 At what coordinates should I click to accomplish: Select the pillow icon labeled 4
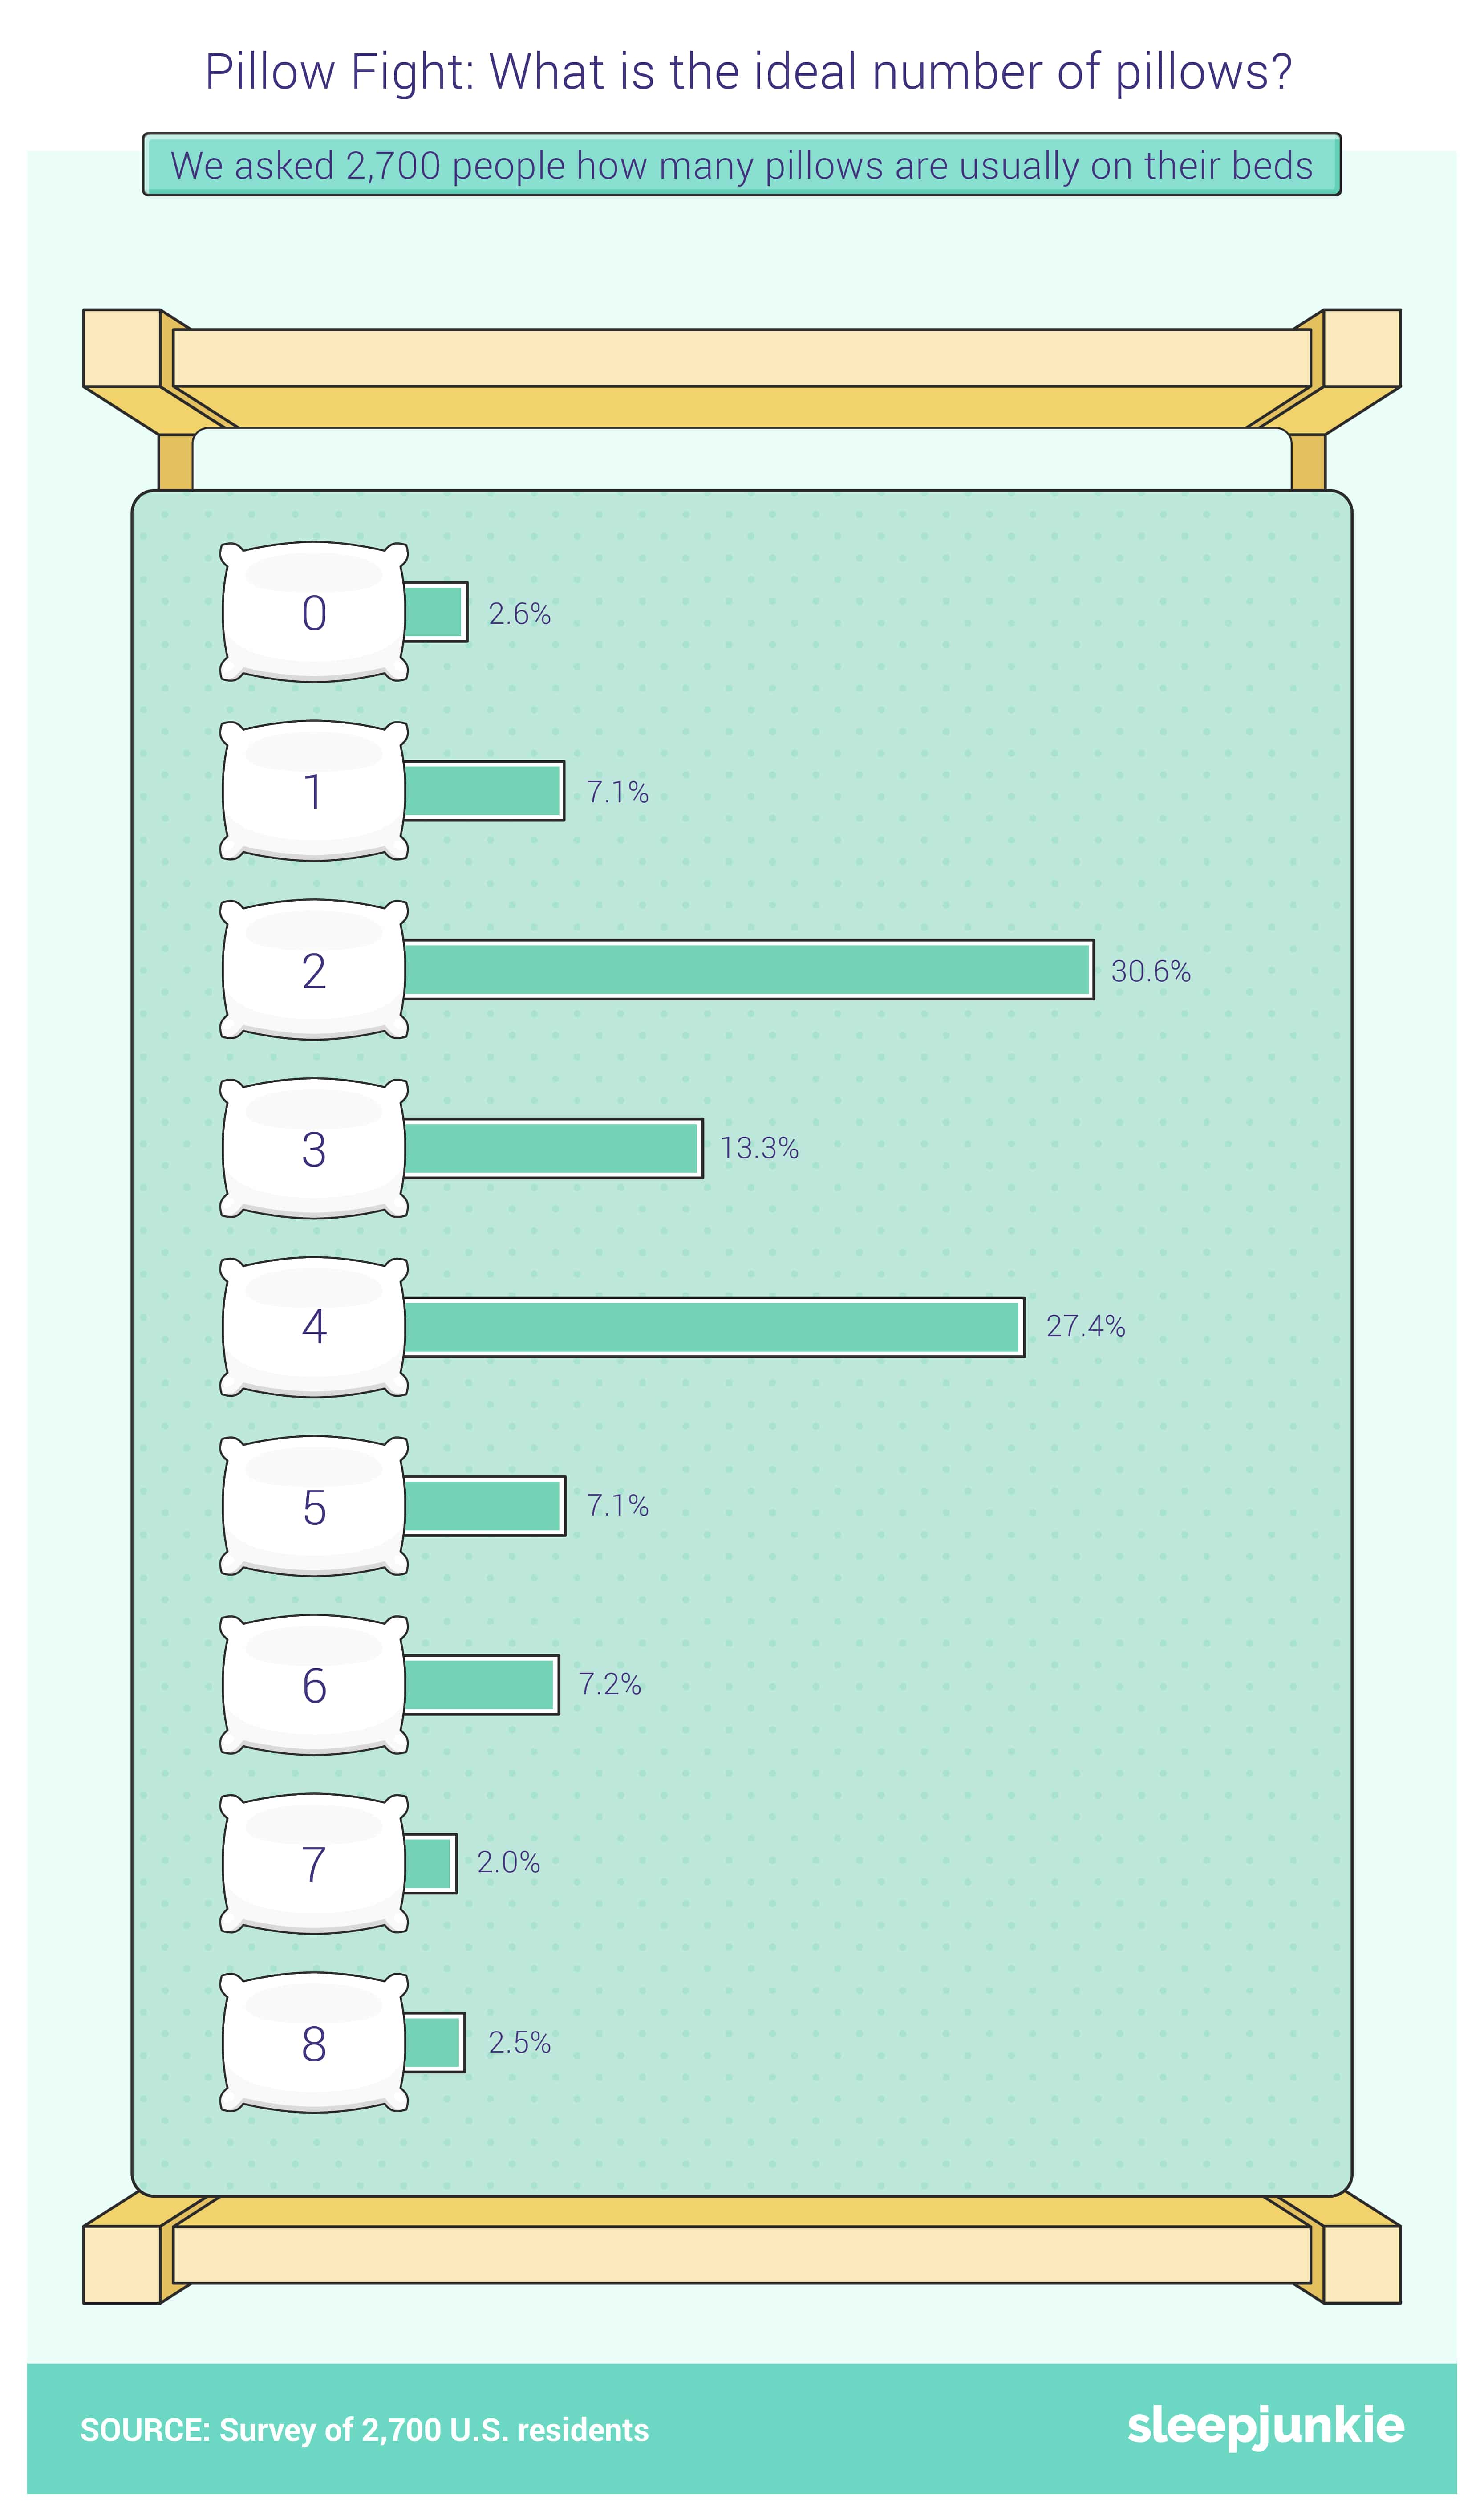(313, 1327)
